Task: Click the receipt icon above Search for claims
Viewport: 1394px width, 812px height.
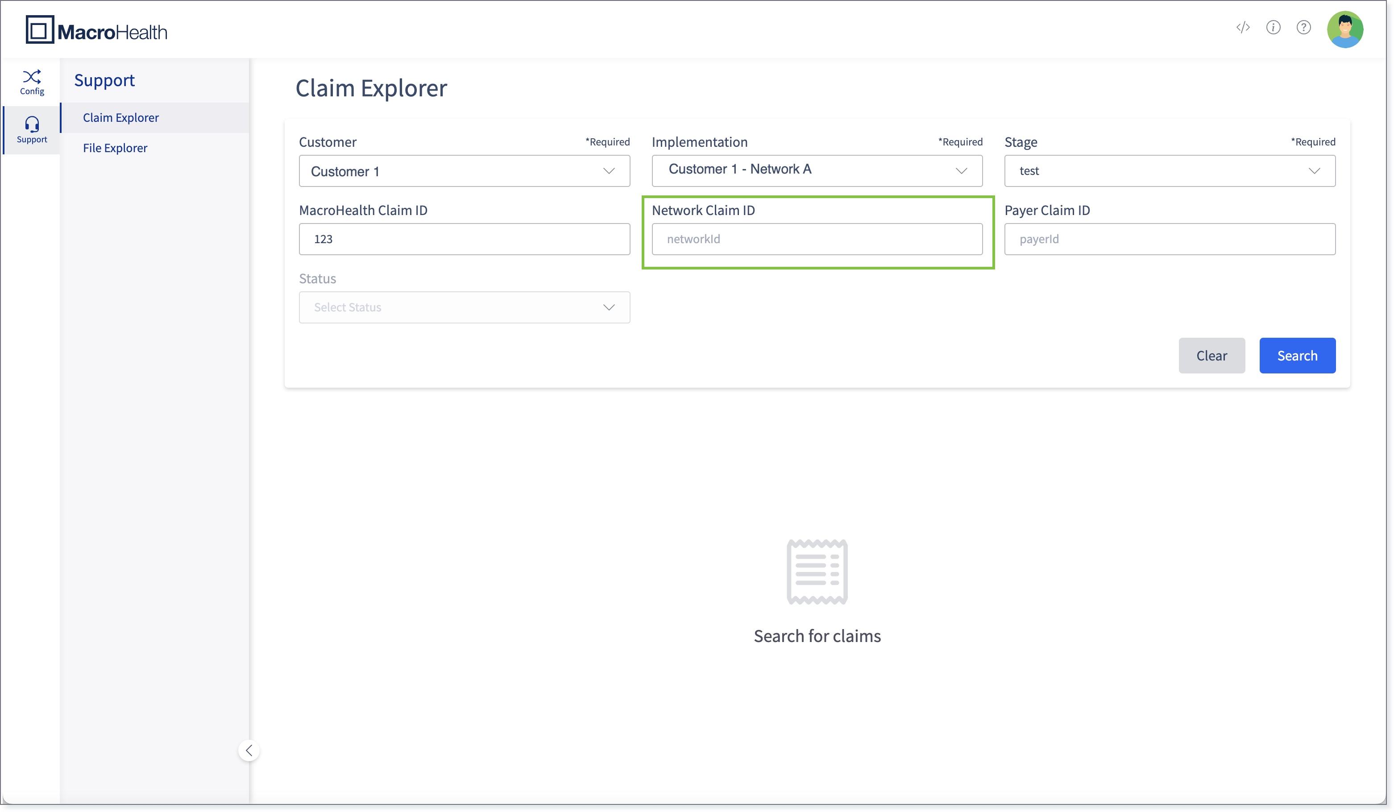Action: (x=817, y=572)
